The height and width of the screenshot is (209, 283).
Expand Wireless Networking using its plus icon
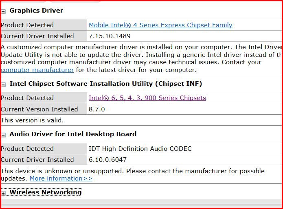tap(3, 193)
